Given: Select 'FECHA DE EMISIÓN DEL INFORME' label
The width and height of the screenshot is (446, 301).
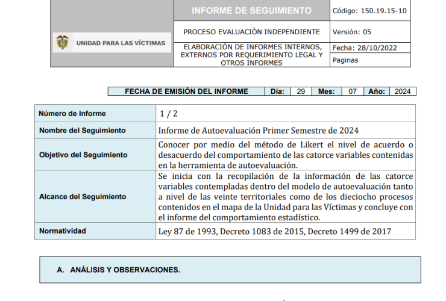Looking at the screenshot, I should pyautogui.click(x=186, y=92).
